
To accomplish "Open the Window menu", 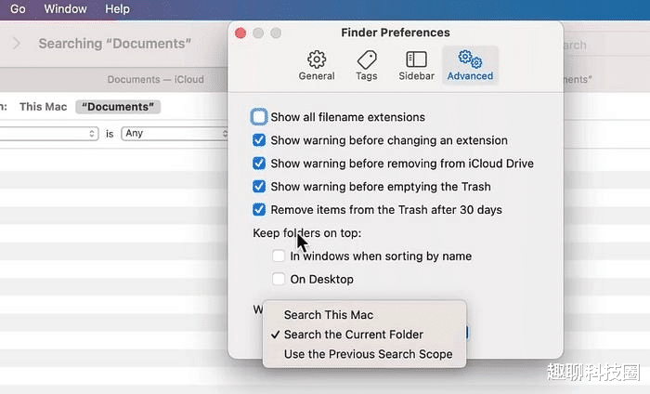I will (x=66, y=8).
